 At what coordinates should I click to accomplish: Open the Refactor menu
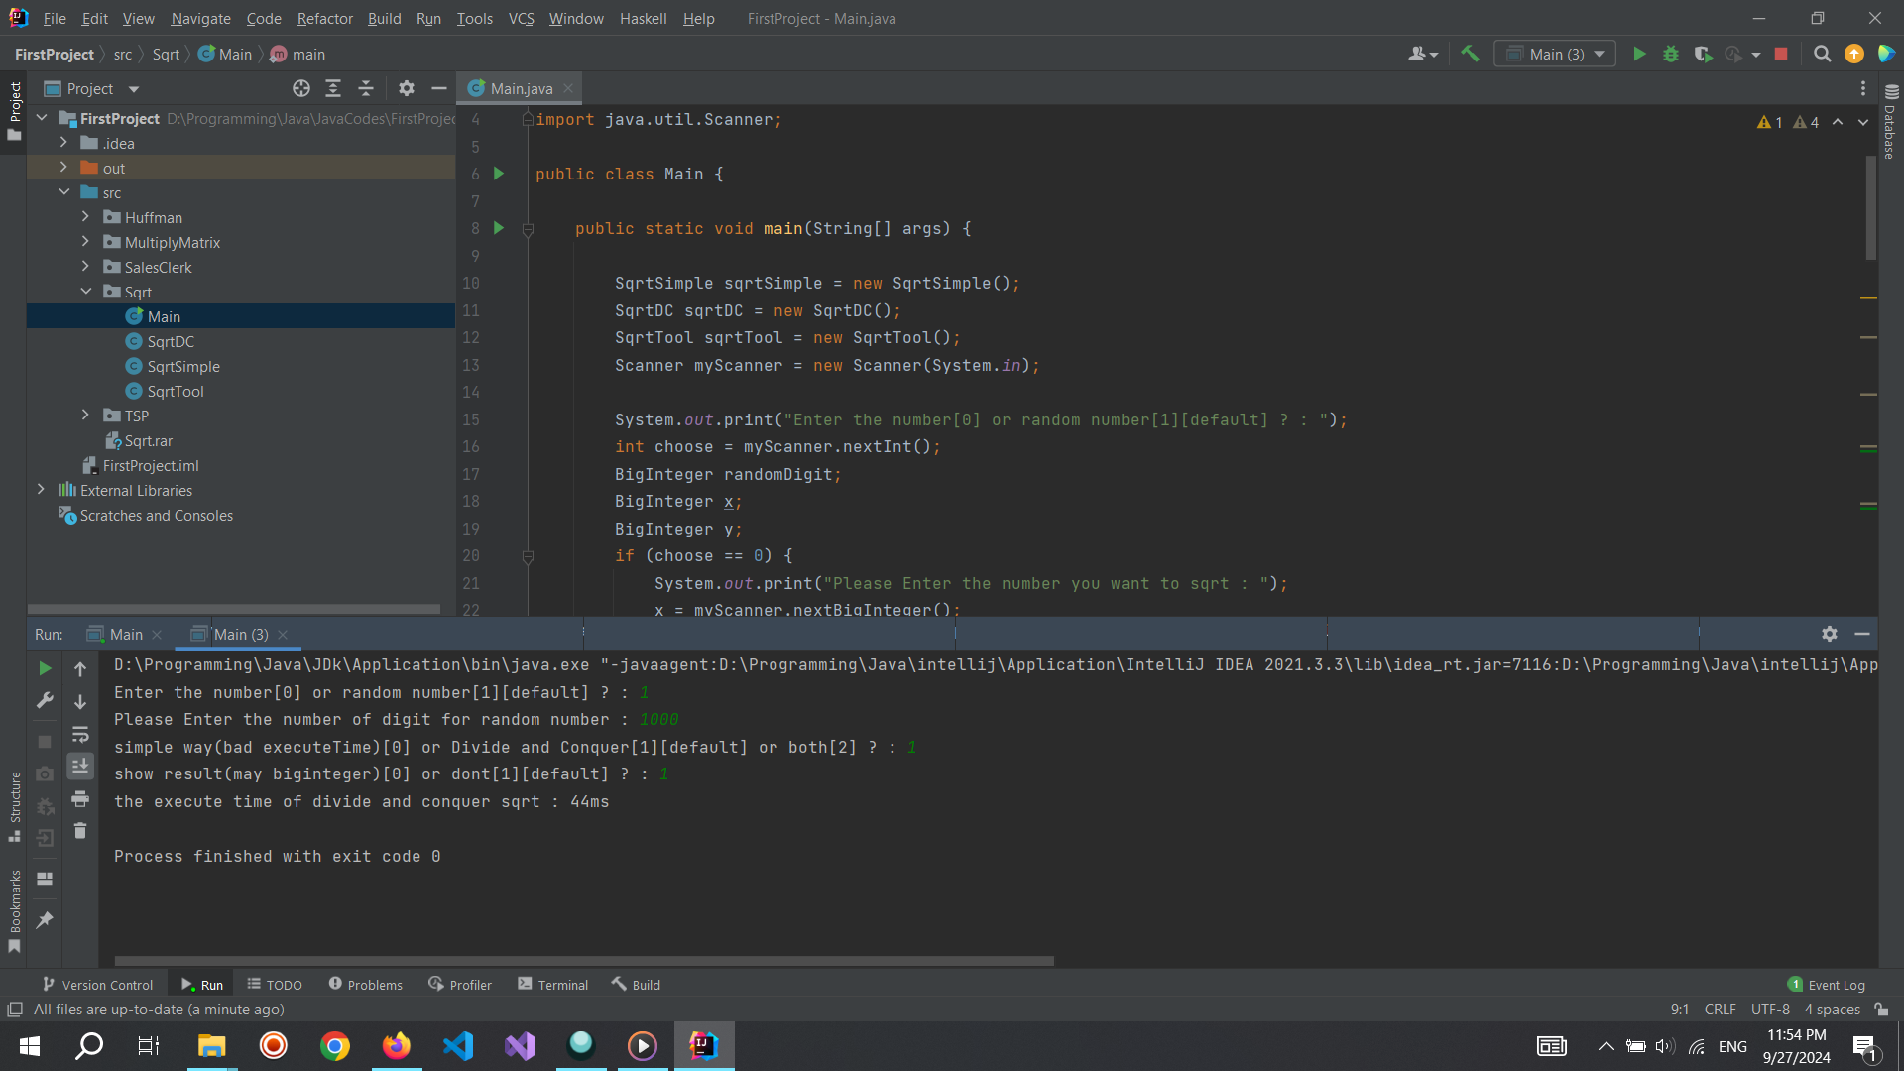tap(324, 19)
